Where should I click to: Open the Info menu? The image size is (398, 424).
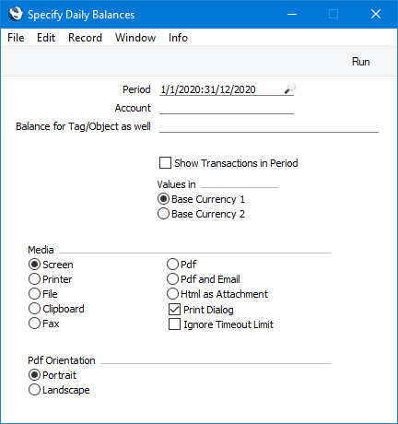coord(178,38)
